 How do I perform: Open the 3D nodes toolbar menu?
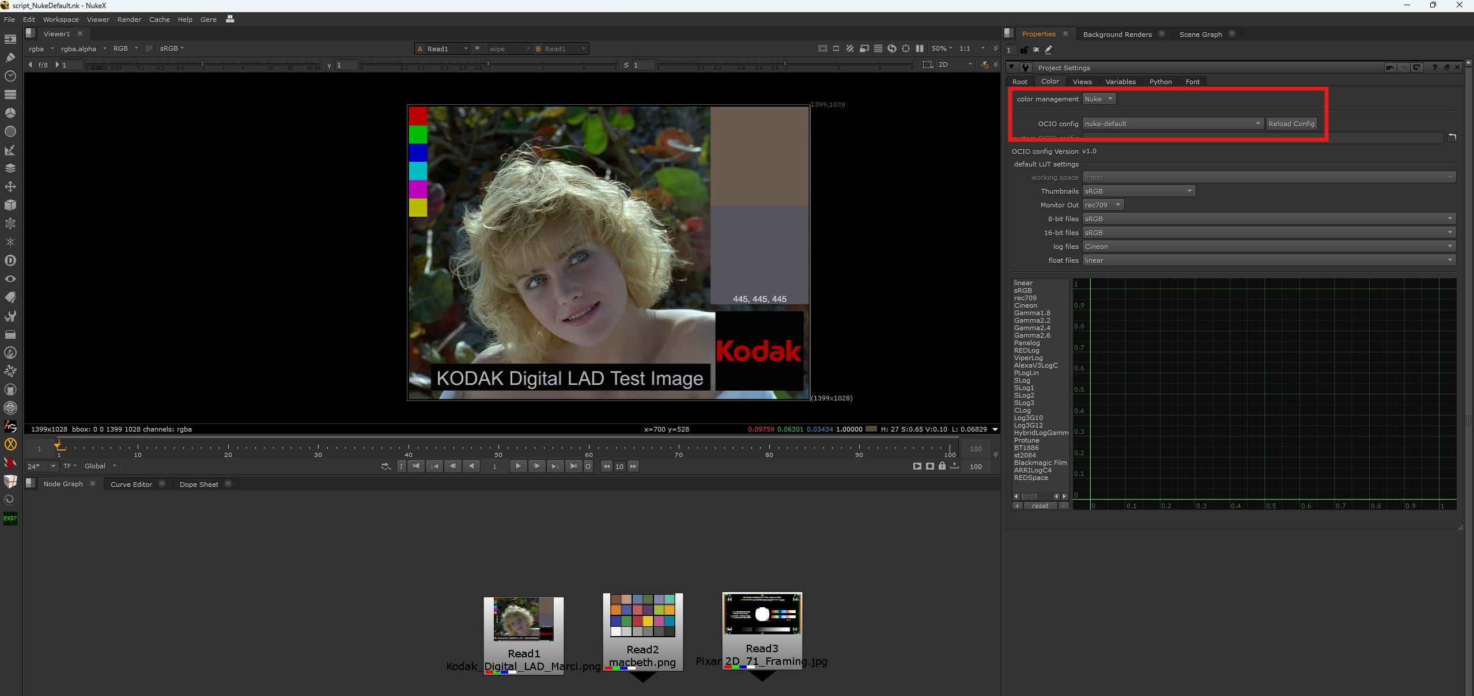pyautogui.click(x=10, y=205)
